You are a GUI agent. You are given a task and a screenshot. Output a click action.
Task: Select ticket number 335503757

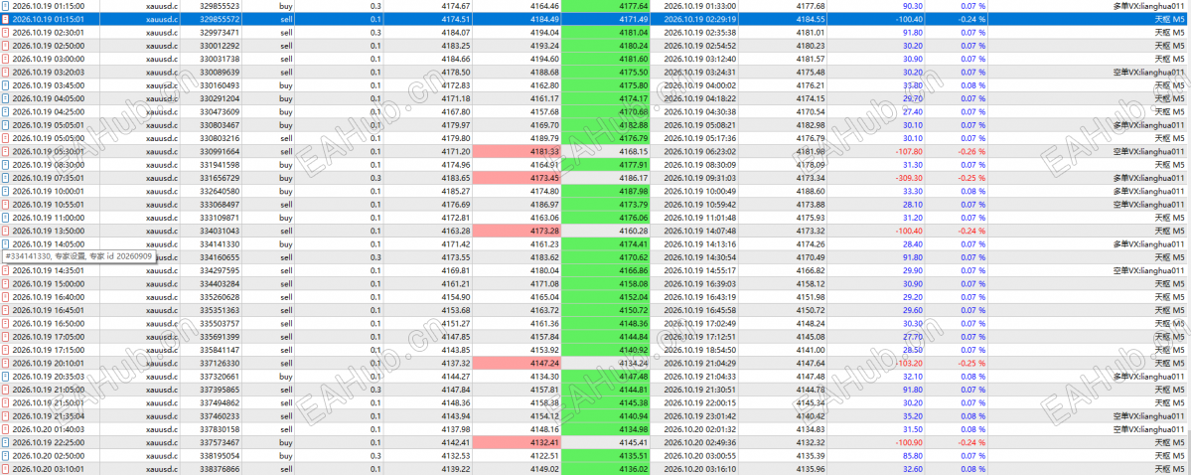tap(220, 323)
